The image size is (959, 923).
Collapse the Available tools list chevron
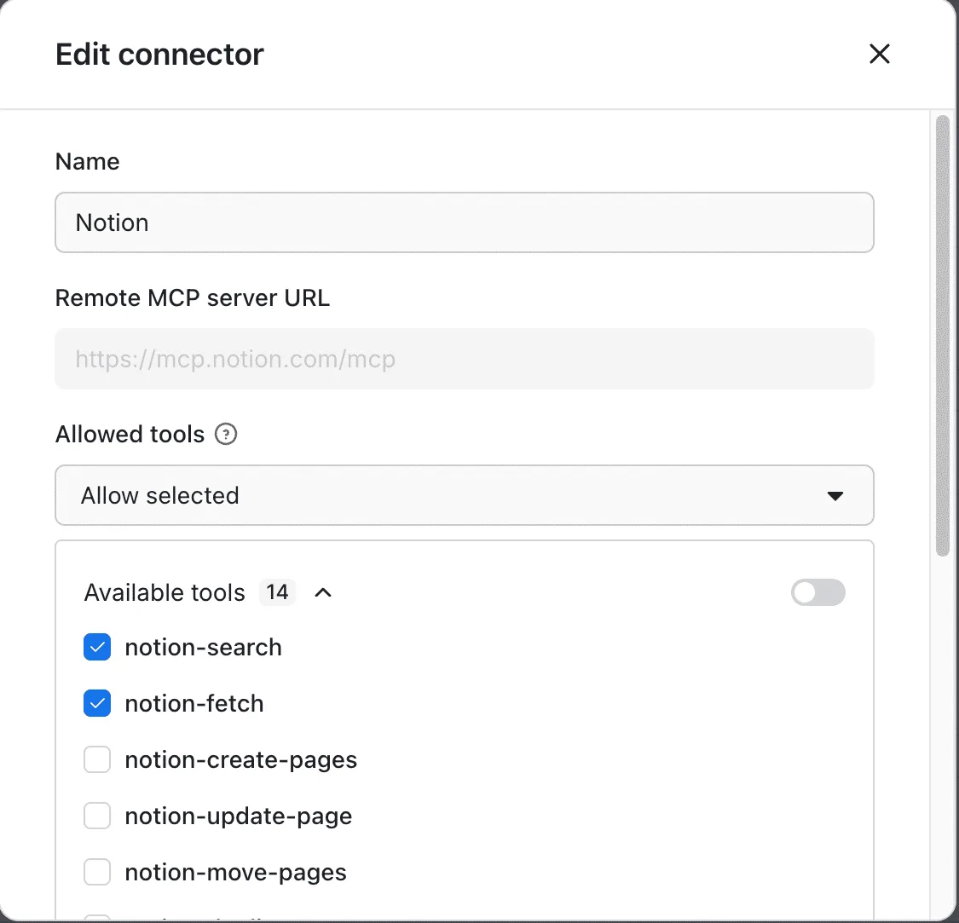323,592
